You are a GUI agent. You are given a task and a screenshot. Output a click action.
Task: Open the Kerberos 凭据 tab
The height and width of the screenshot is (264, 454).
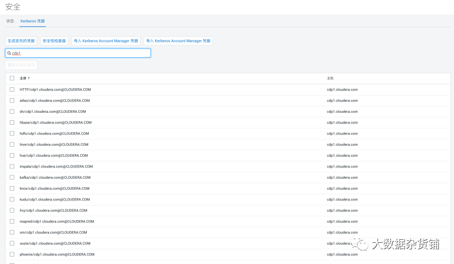tap(32, 21)
